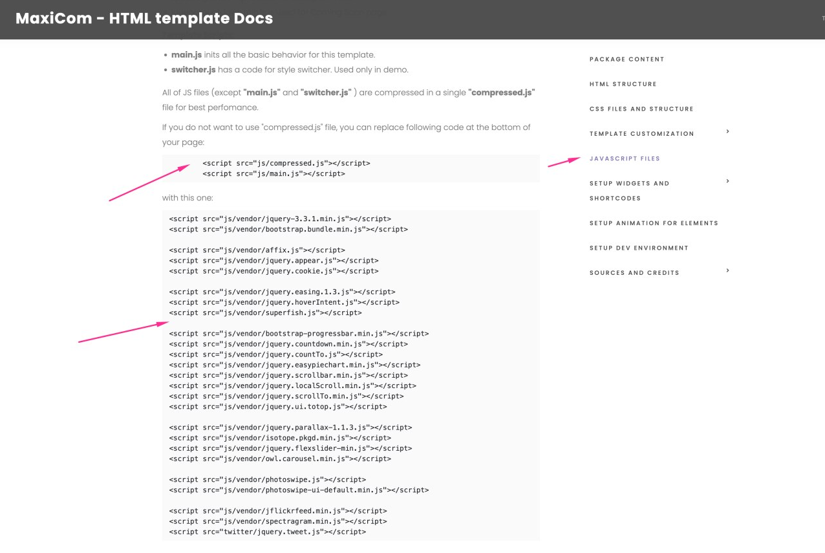
Task: Click the jquery.easing.1.3.js script line
Action: click(283, 292)
